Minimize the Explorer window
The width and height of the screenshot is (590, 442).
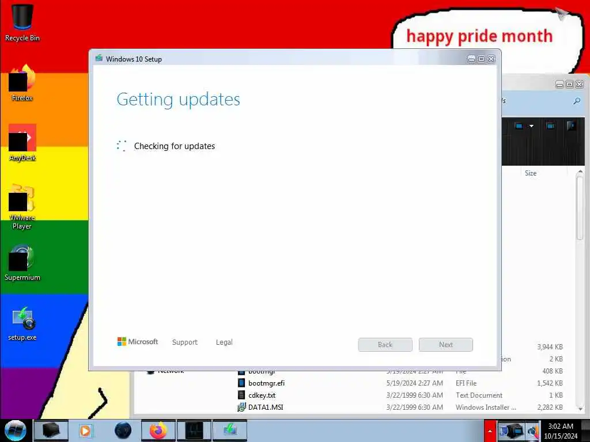coord(559,85)
